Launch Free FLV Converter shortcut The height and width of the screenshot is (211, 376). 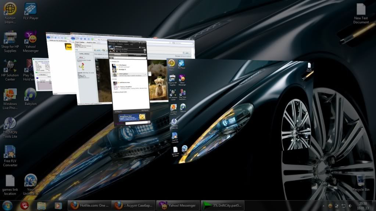(10, 152)
